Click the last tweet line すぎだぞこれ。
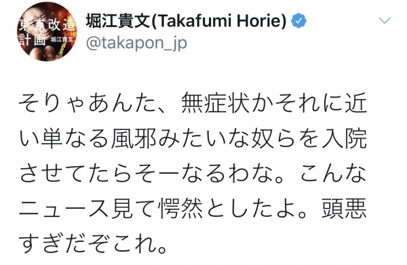The height and width of the screenshot is (265, 407). click(93, 243)
